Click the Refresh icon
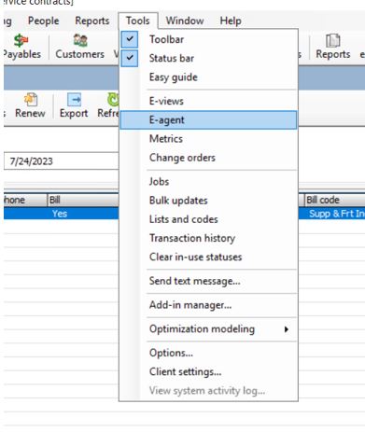The image size is (365, 432). [x=108, y=105]
